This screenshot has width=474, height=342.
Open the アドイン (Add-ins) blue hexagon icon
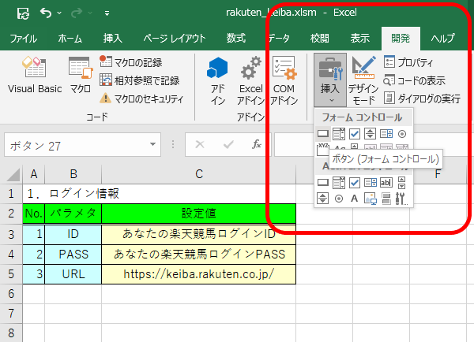point(217,80)
